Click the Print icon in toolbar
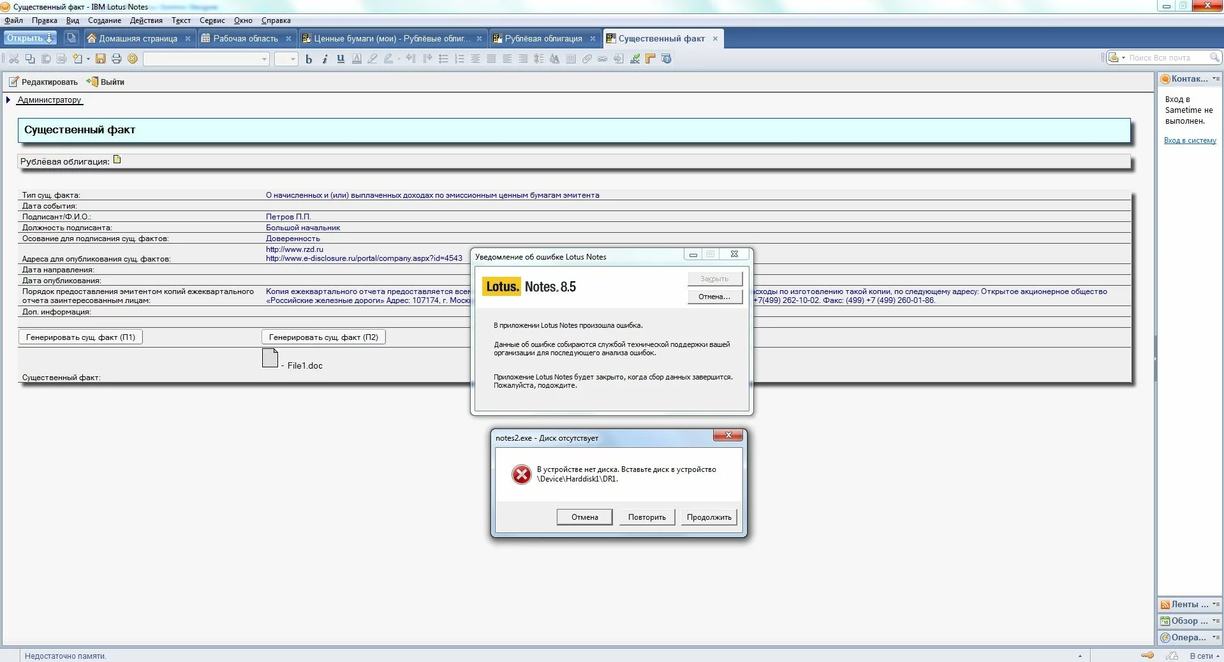Image resolution: width=1224 pixels, height=662 pixels. coord(116,59)
